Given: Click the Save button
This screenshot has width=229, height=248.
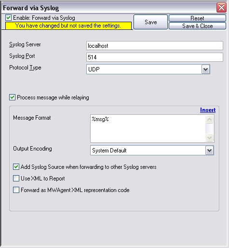Looking at the screenshot, I should pos(150,22).
